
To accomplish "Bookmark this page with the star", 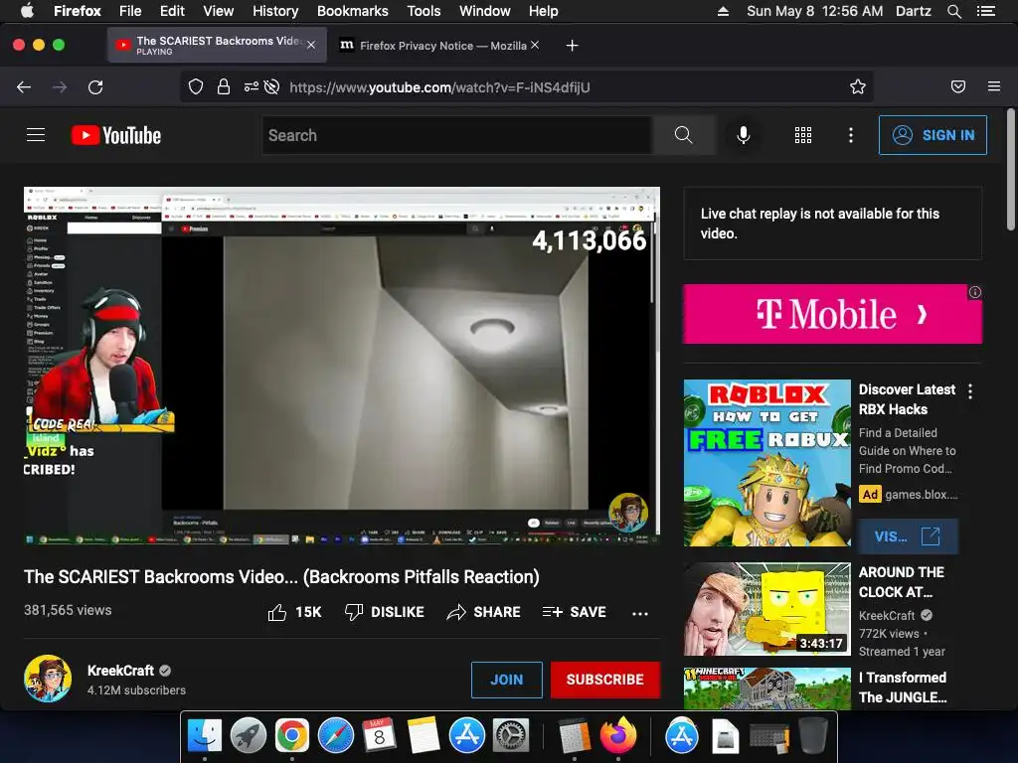I will click(x=858, y=87).
